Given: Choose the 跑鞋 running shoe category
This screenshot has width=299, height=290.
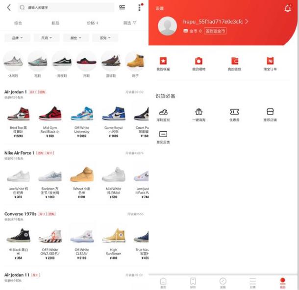Looking at the screenshot, I should tap(38, 64).
